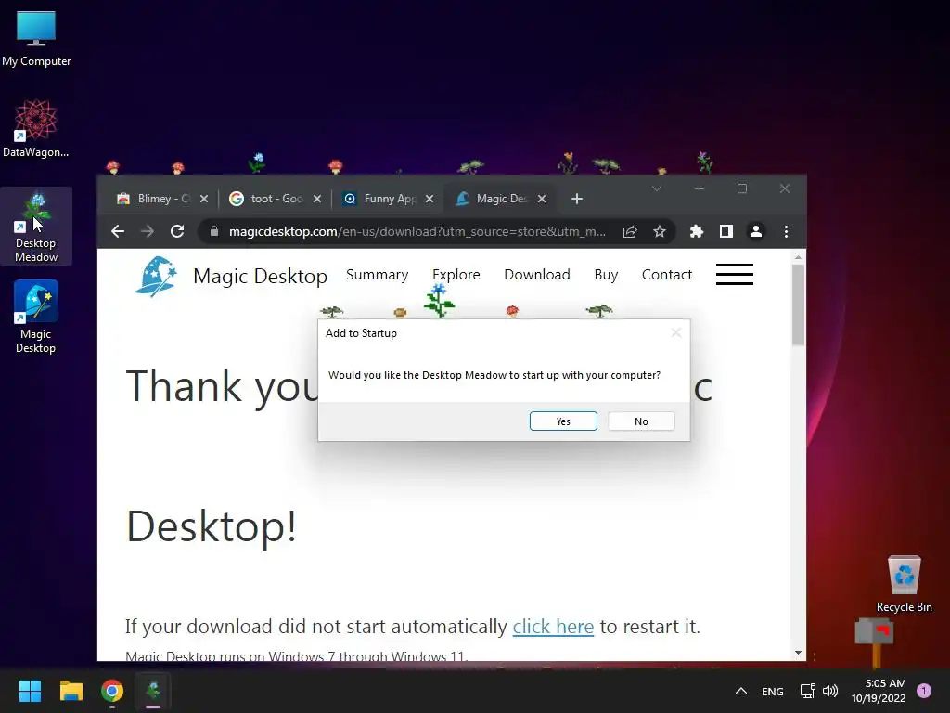Open the Recycle Bin
Screen dimensions: 950x713
(904, 585)
